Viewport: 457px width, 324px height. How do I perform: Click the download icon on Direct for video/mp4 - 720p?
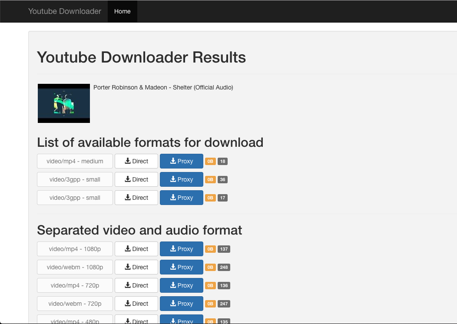pos(129,285)
